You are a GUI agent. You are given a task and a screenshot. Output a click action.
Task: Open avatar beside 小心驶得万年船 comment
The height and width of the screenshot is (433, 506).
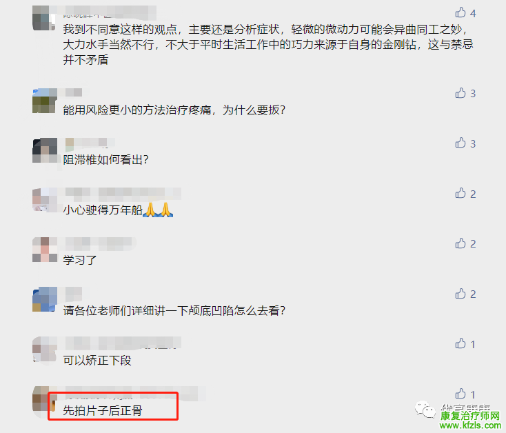click(45, 201)
